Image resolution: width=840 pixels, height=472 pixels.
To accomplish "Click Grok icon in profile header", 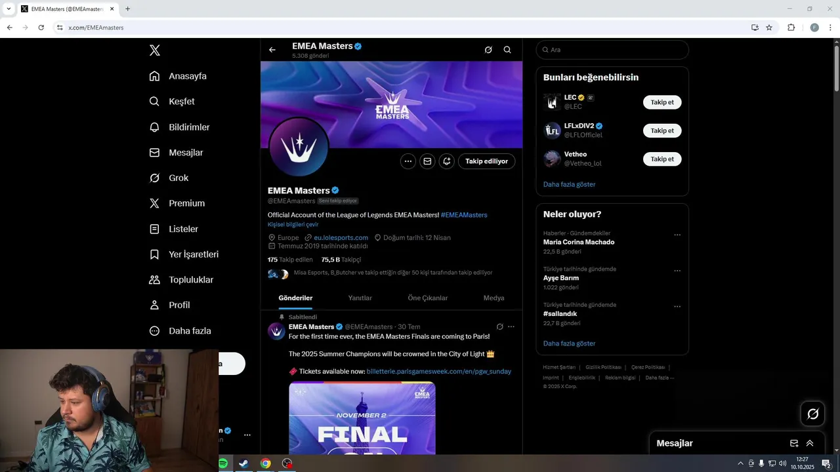I will [488, 50].
